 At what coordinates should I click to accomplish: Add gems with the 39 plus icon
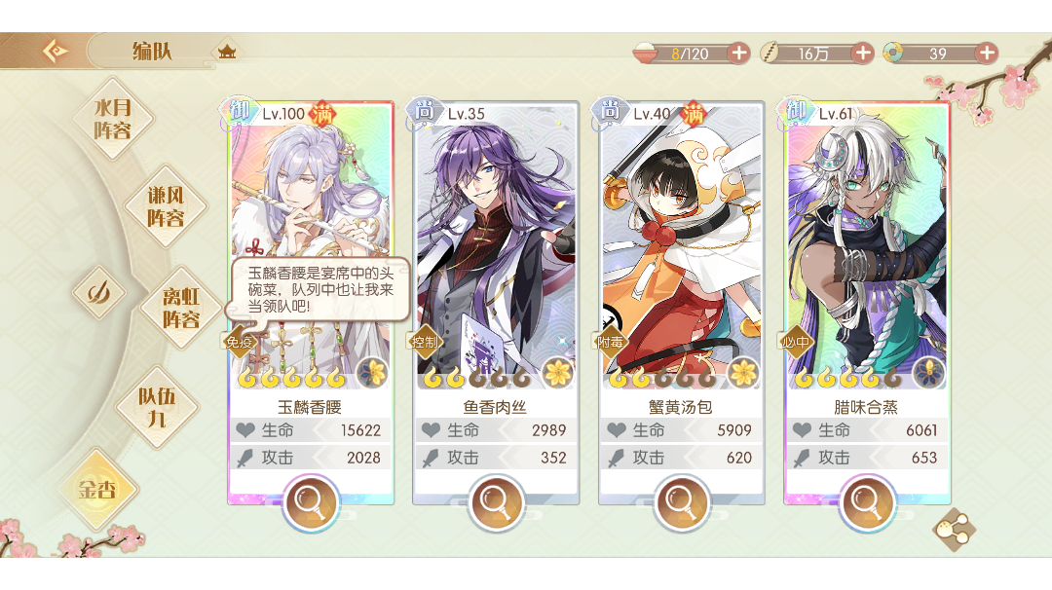pyautogui.click(x=986, y=53)
